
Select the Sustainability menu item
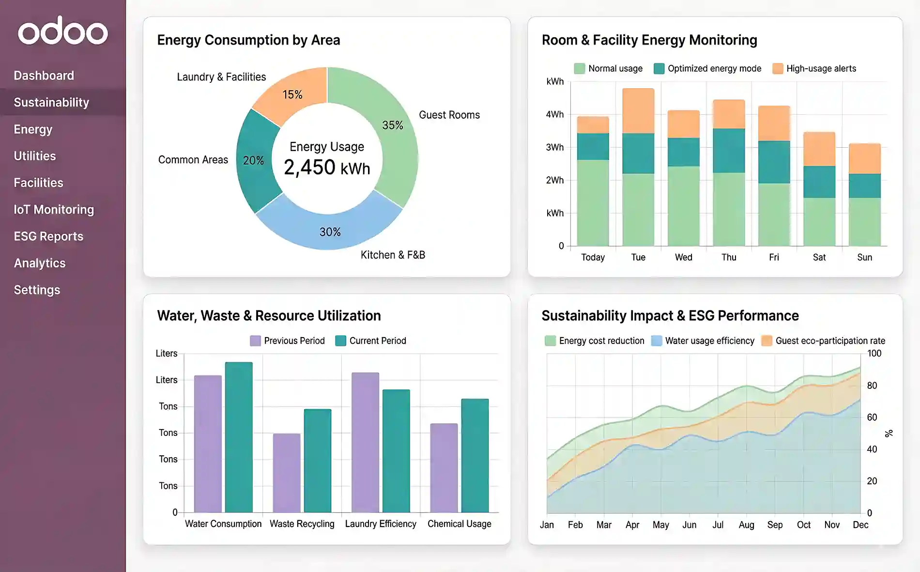point(51,102)
